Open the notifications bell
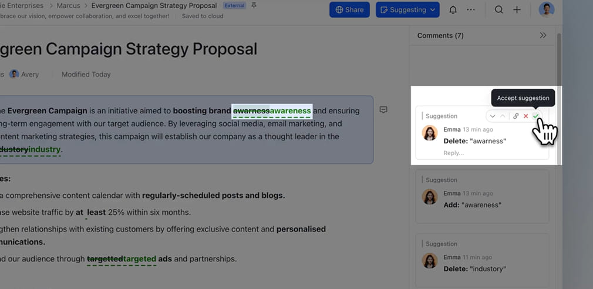 coord(453,10)
